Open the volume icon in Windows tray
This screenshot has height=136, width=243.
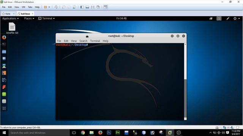(223, 133)
